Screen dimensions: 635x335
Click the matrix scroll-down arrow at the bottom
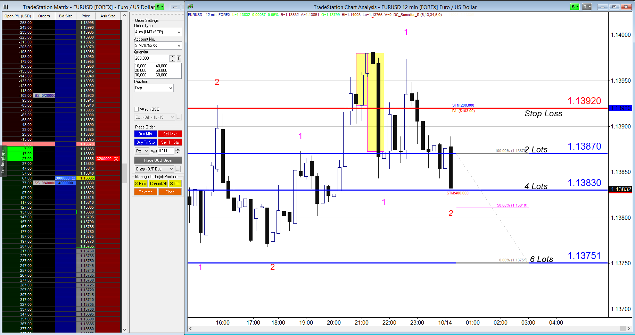[124, 329]
